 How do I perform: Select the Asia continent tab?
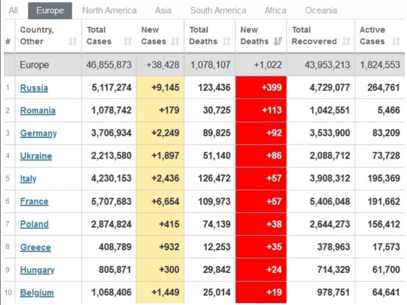(x=163, y=10)
